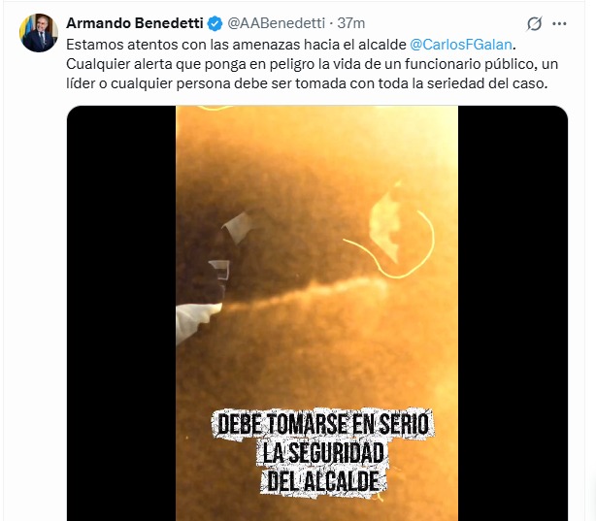Play the embedded video in the tweet
The image size is (596, 521).
[x=317, y=313]
